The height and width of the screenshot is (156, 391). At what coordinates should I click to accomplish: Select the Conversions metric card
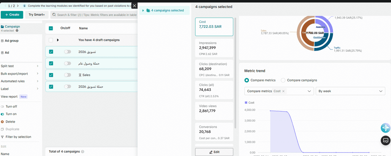(x=214, y=132)
